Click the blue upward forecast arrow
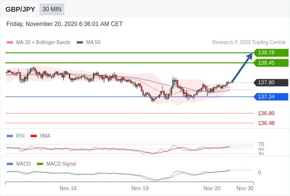Viewport: 290px width, 196px height. click(x=242, y=68)
